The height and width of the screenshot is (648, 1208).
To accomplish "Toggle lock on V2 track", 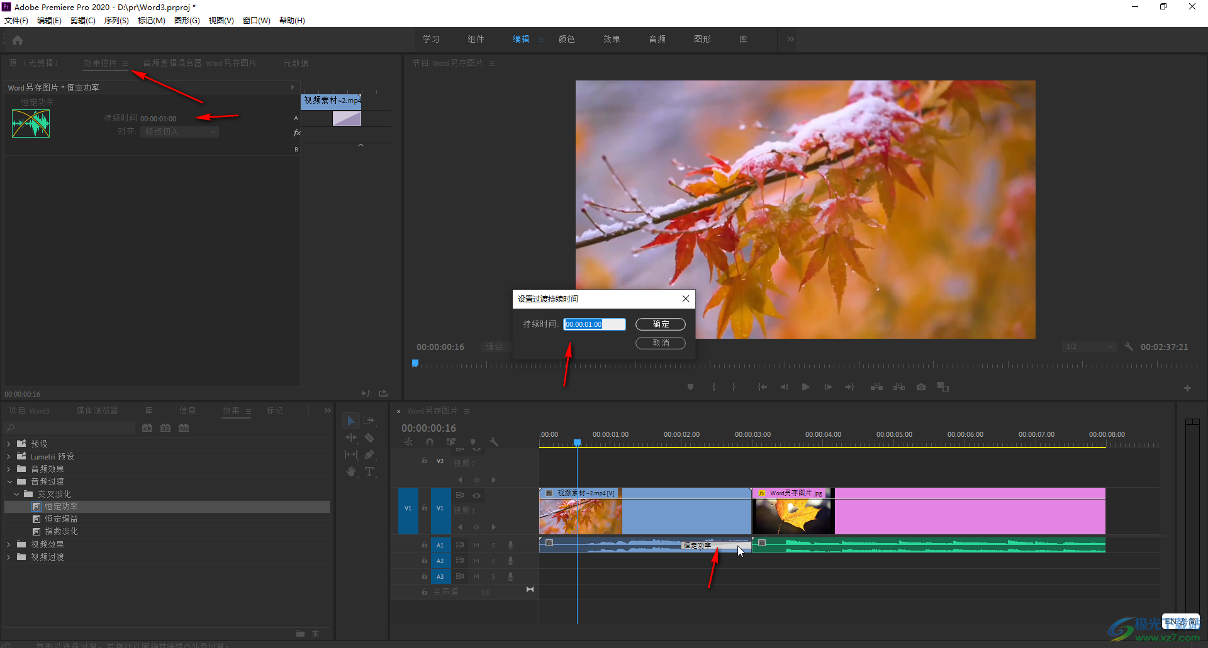I will coord(425,461).
